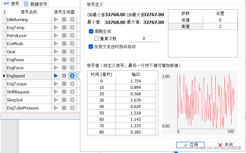Switch to the 数据字节 tab
Image resolution: width=246 pixels, height=153 pixels.
click(36, 4)
